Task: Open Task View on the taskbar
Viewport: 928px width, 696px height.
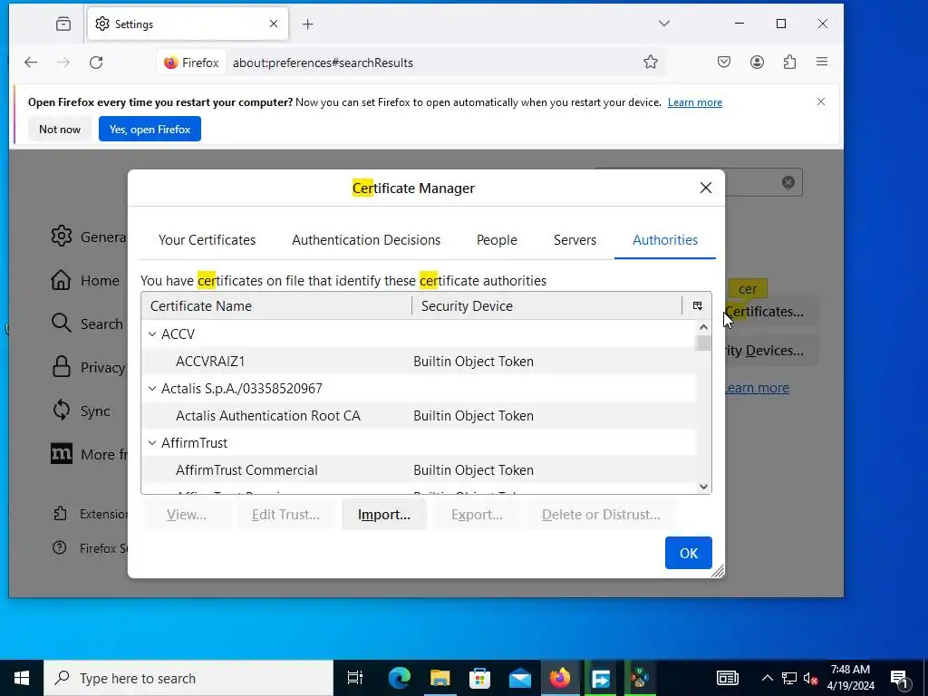Action: 355,678
